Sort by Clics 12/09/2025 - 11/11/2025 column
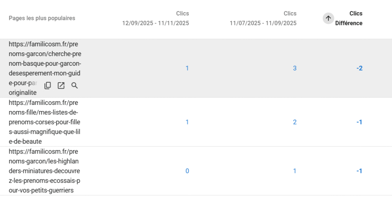392x199 pixels. click(x=155, y=18)
